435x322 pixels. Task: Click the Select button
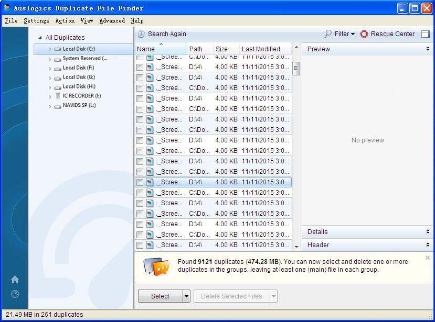161,296
